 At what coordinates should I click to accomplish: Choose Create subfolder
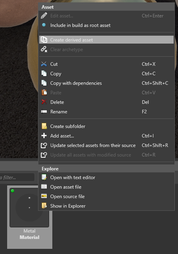pos(106,126)
